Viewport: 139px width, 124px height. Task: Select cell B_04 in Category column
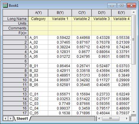(x=38, y=80)
